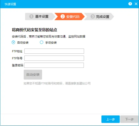This screenshot has height=126, width=139.
Task: Click the gray FTP hint text
Action: coord(57,83)
